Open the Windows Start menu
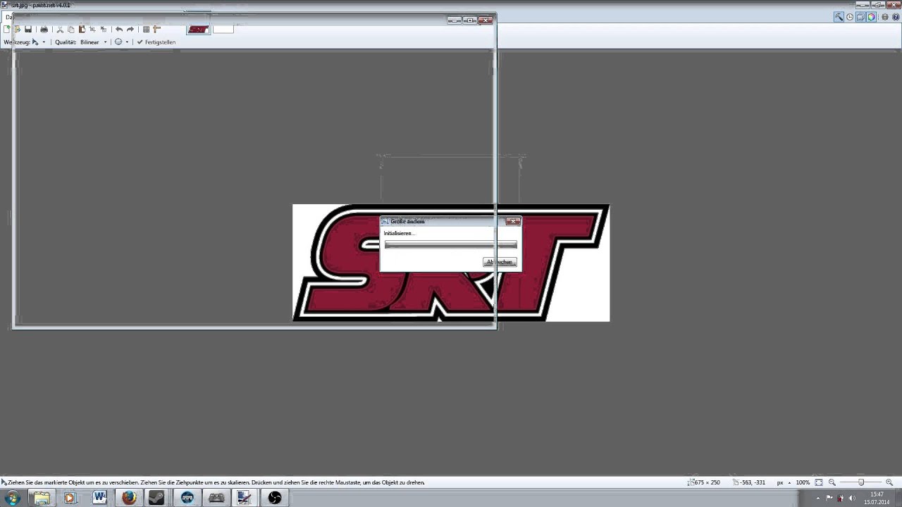This screenshot has height=507, width=902. point(12,498)
